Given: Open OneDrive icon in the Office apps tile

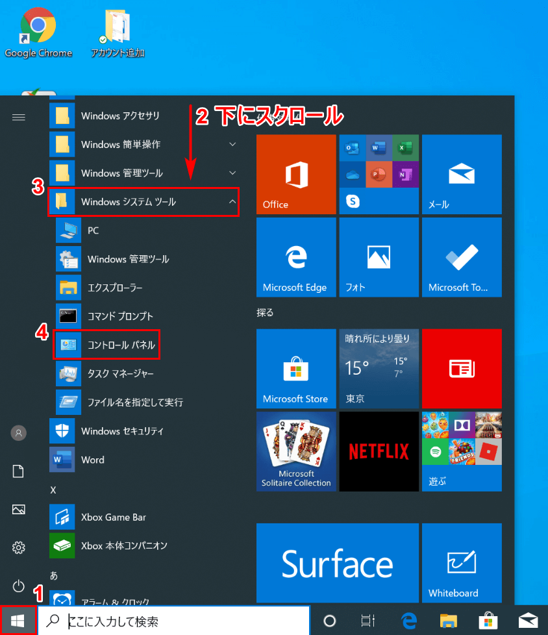Looking at the screenshot, I should 353,175.
